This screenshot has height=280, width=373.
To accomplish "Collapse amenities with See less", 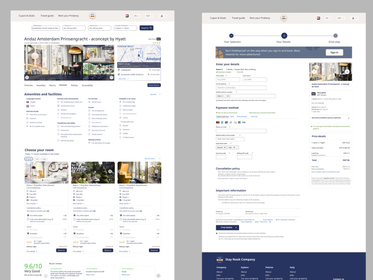I will (x=155, y=94).
